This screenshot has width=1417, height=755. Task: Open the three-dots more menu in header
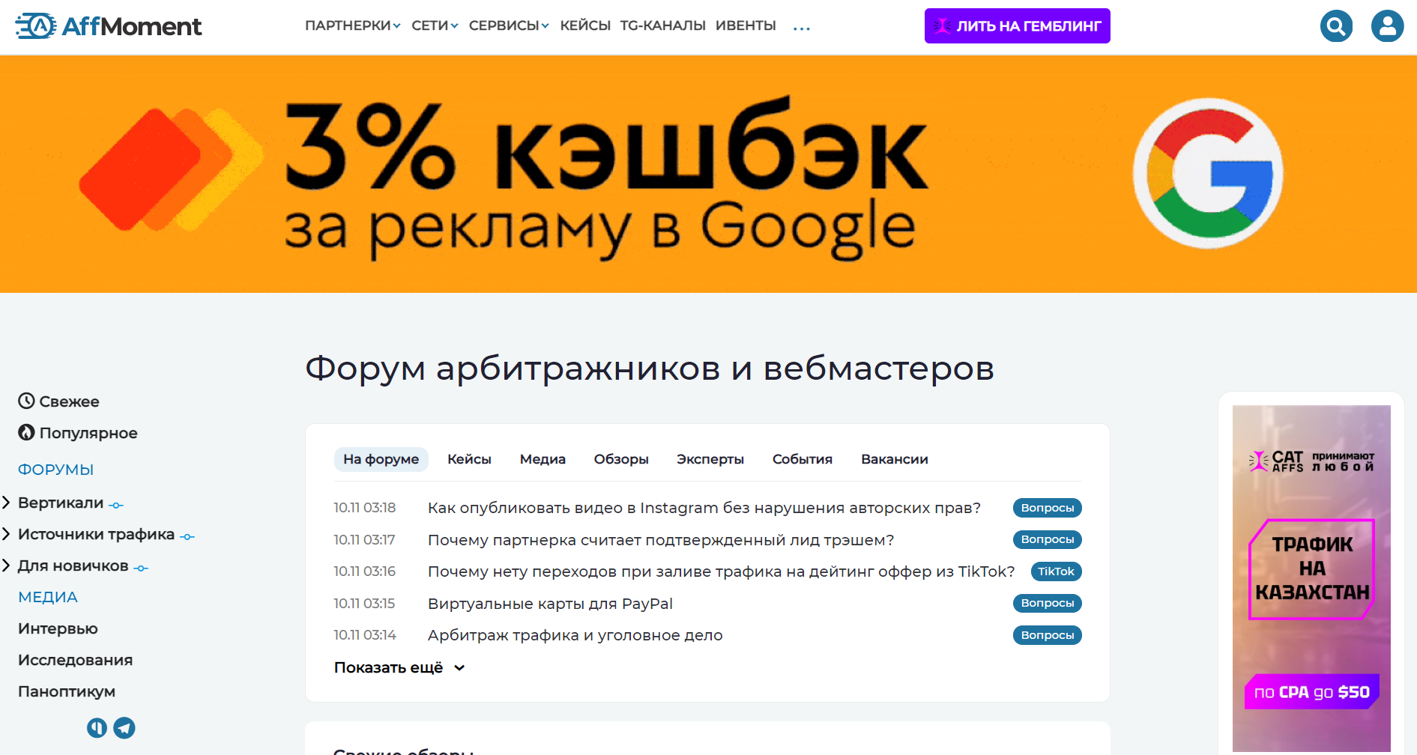[801, 28]
